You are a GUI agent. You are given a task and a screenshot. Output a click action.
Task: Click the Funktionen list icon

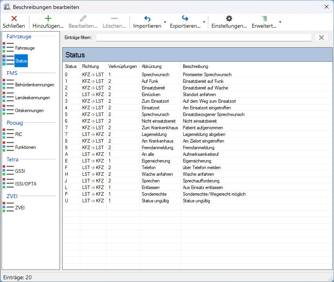pyautogui.click(x=8, y=146)
